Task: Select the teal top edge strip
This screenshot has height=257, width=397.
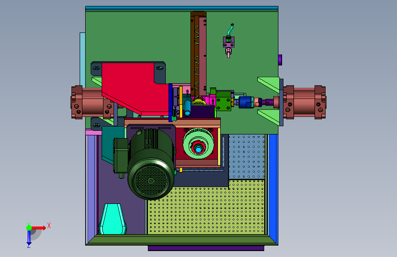Action: 182,8
